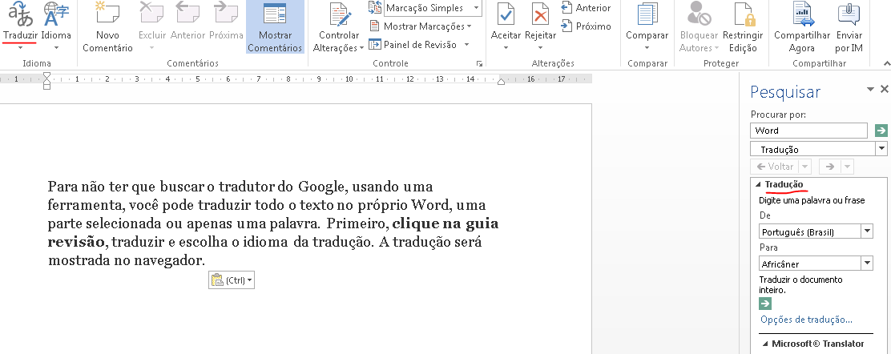Open the Painel de Revisão

click(419, 45)
